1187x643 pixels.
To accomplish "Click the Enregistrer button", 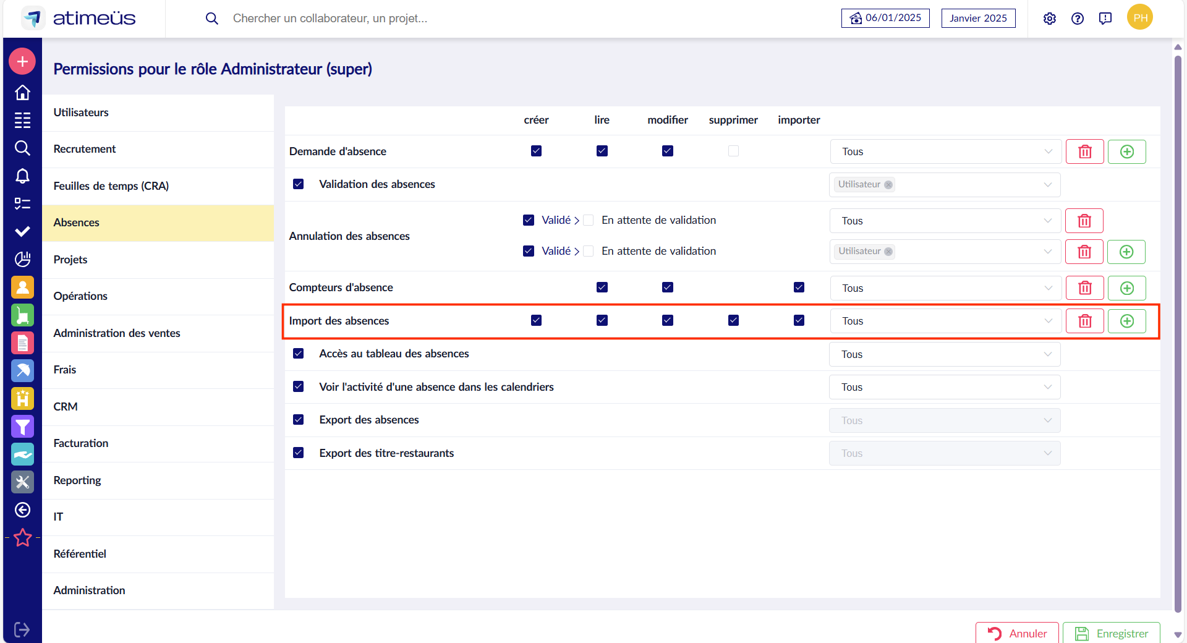I will click(1111, 633).
